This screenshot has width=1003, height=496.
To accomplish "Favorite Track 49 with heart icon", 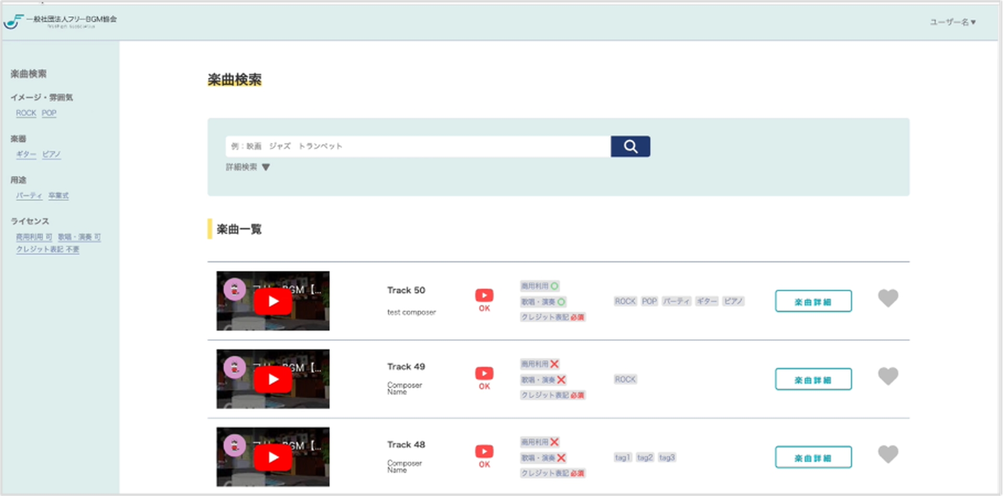I will pos(888,376).
